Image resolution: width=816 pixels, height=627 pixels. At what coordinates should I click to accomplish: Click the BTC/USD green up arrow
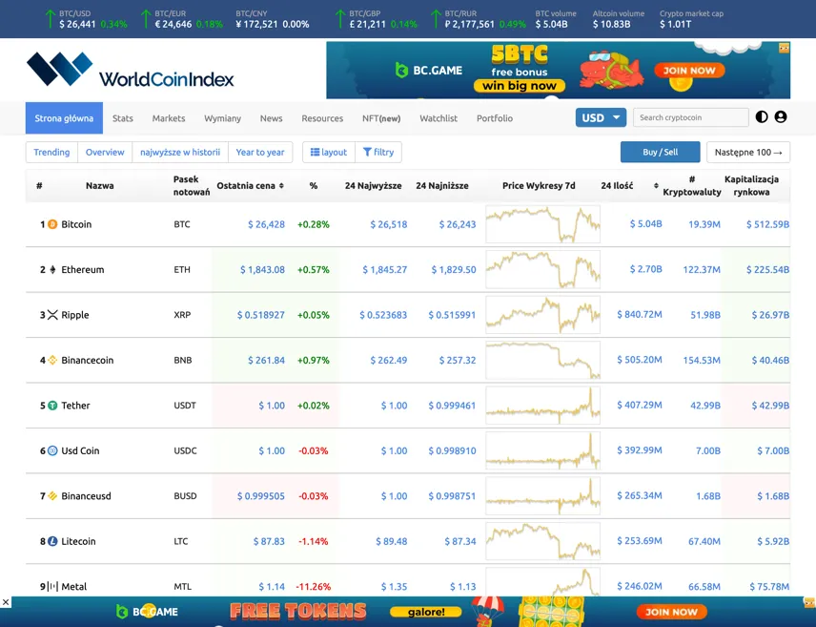[50, 19]
